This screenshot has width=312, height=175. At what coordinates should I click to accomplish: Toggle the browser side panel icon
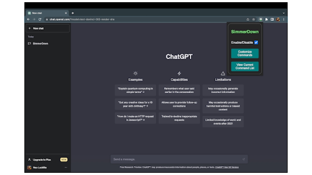(x=272, y=19)
